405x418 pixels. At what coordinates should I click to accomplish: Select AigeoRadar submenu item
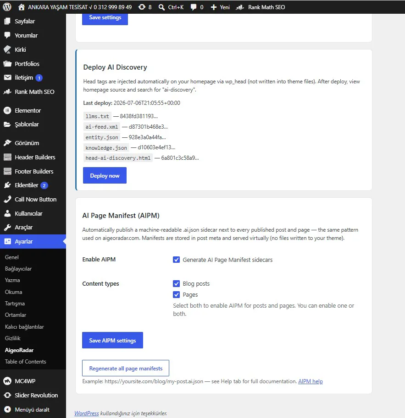19,350
